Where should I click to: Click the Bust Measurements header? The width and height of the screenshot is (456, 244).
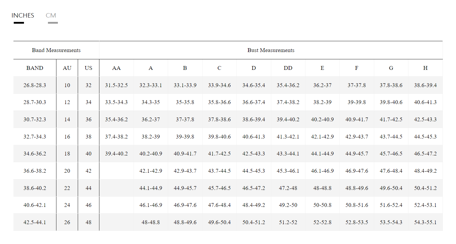(271, 50)
